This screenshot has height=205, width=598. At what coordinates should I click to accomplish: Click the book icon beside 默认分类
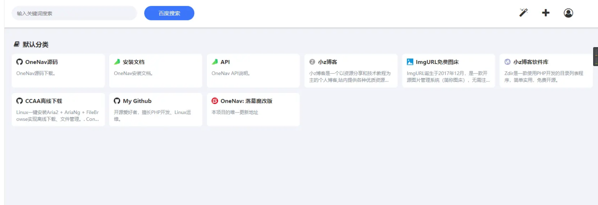pyautogui.click(x=17, y=44)
